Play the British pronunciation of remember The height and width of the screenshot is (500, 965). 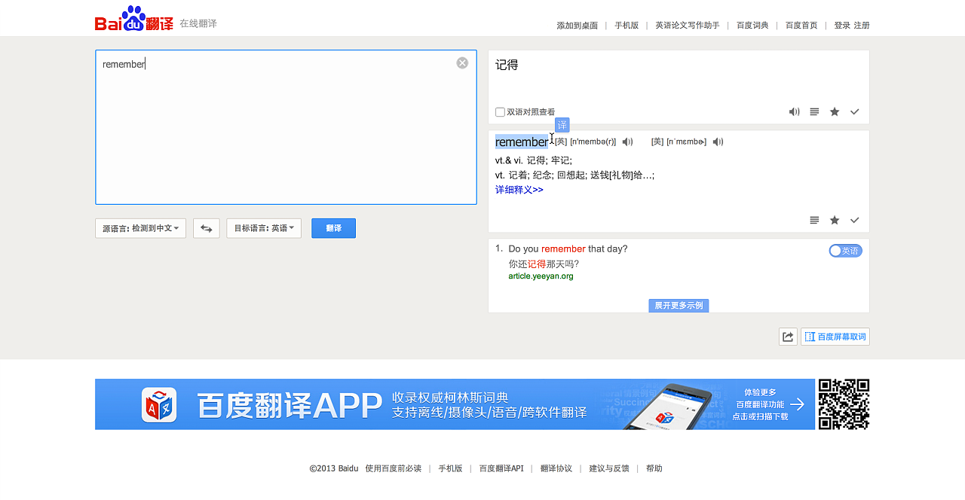pyautogui.click(x=627, y=142)
